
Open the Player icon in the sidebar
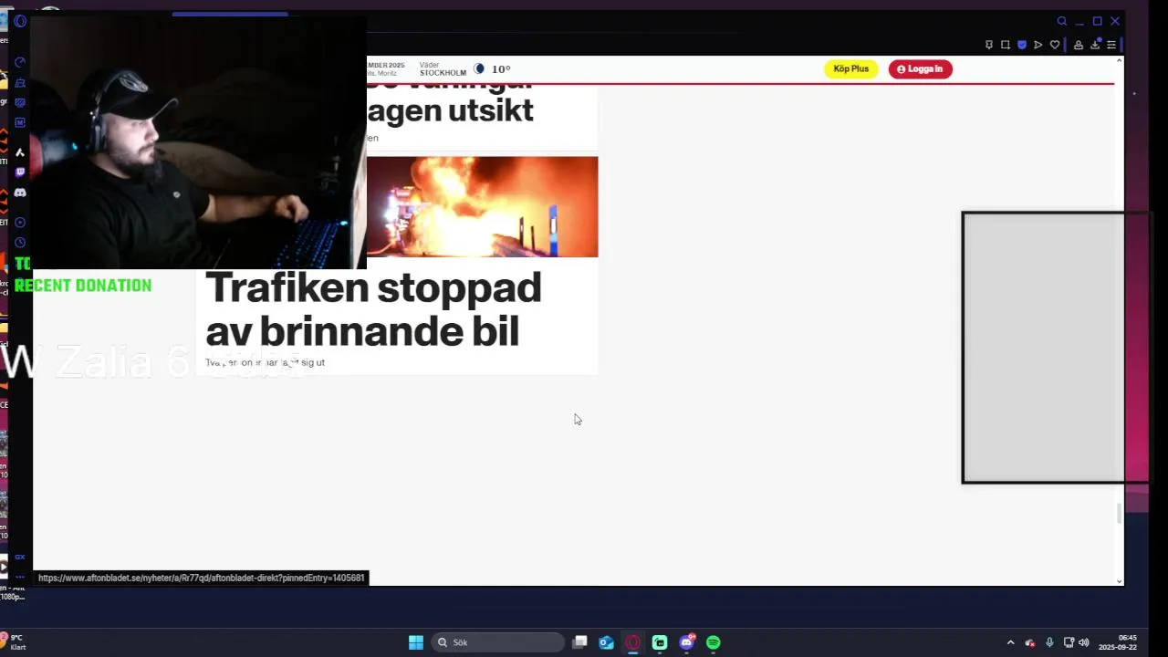(20, 222)
